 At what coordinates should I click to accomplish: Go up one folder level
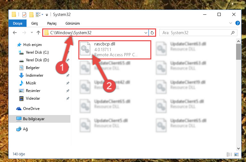pyautogui.click(x=38, y=33)
